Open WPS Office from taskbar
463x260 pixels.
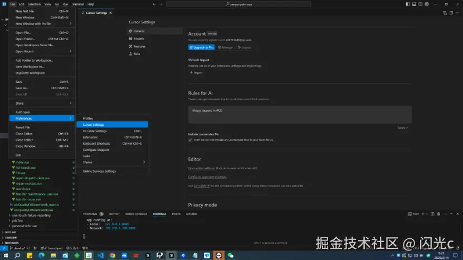pos(136,256)
